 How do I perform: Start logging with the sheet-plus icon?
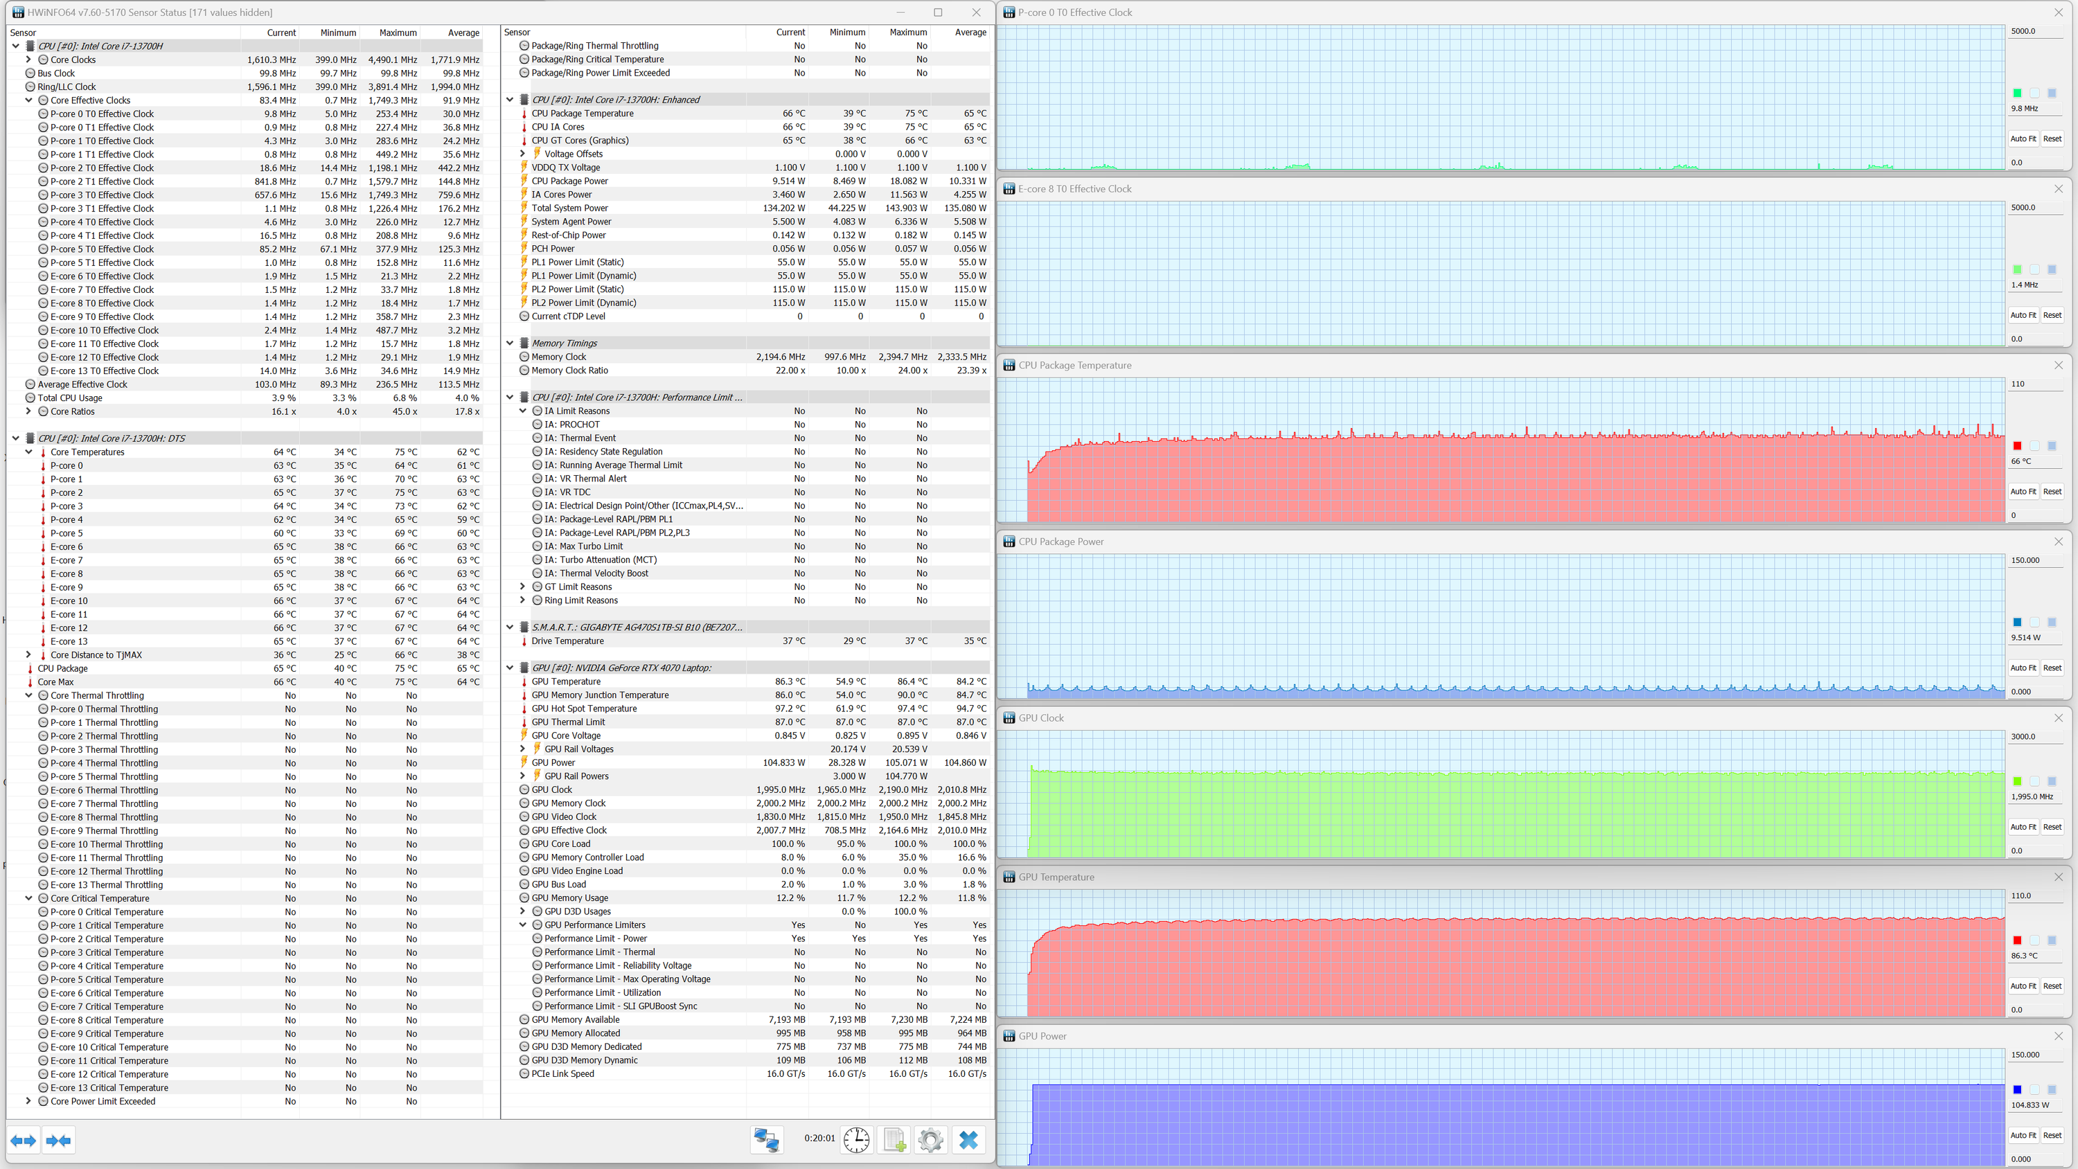pos(894,1139)
